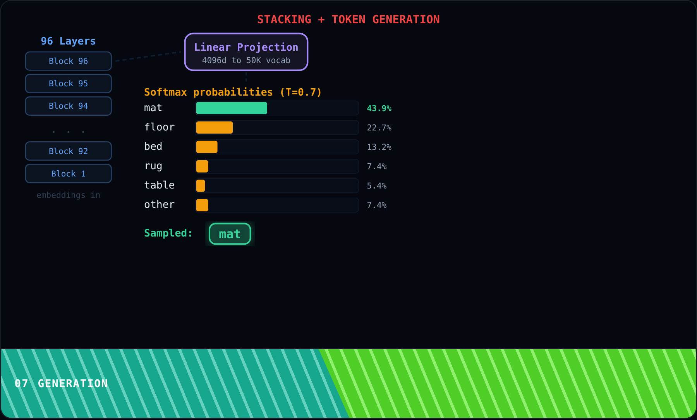Image resolution: width=697 pixels, height=420 pixels.
Task: Click the bed probability bar
Action: click(x=207, y=147)
